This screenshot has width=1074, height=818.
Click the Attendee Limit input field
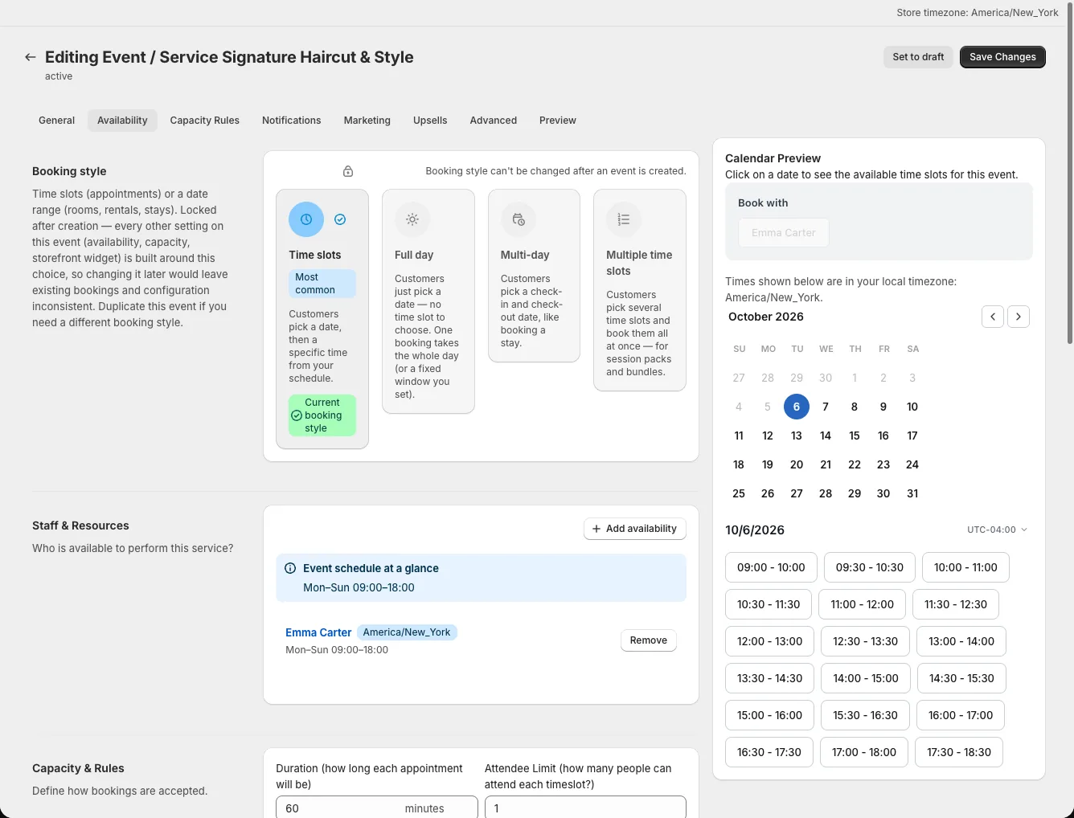pyautogui.click(x=585, y=808)
